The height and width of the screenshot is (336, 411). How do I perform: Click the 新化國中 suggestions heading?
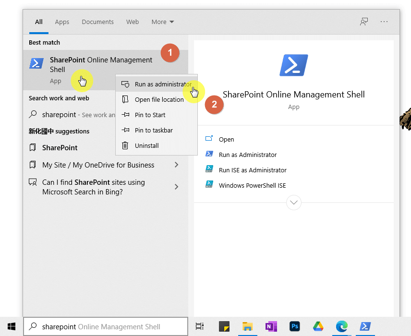[x=59, y=131]
